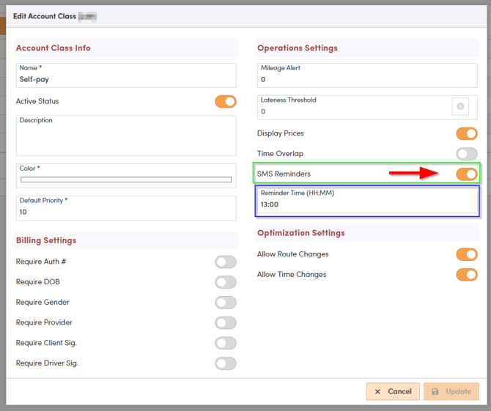
Task: Click the Cancel button
Action: pyautogui.click(x=393, y=391)
